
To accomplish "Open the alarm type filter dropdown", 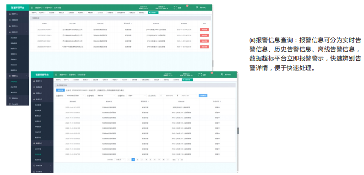I will [76, 95].
